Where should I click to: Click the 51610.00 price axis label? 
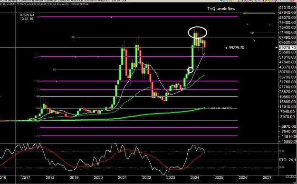click(287, 57)
